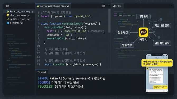
Task: Select the 대화 요약 node
Action: point(143,17)
